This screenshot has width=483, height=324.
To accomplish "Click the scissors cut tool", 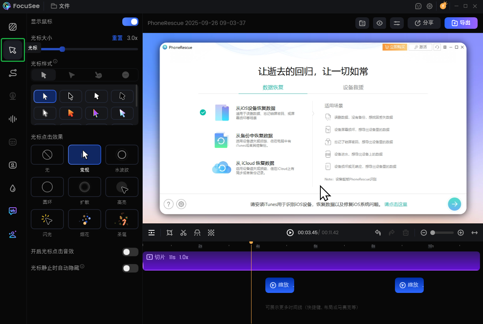I will click(183, 233).
